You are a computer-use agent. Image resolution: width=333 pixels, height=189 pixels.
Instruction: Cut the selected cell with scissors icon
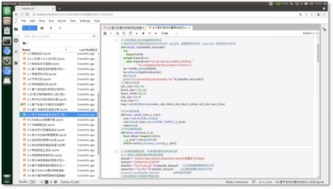tap(117, 33)
